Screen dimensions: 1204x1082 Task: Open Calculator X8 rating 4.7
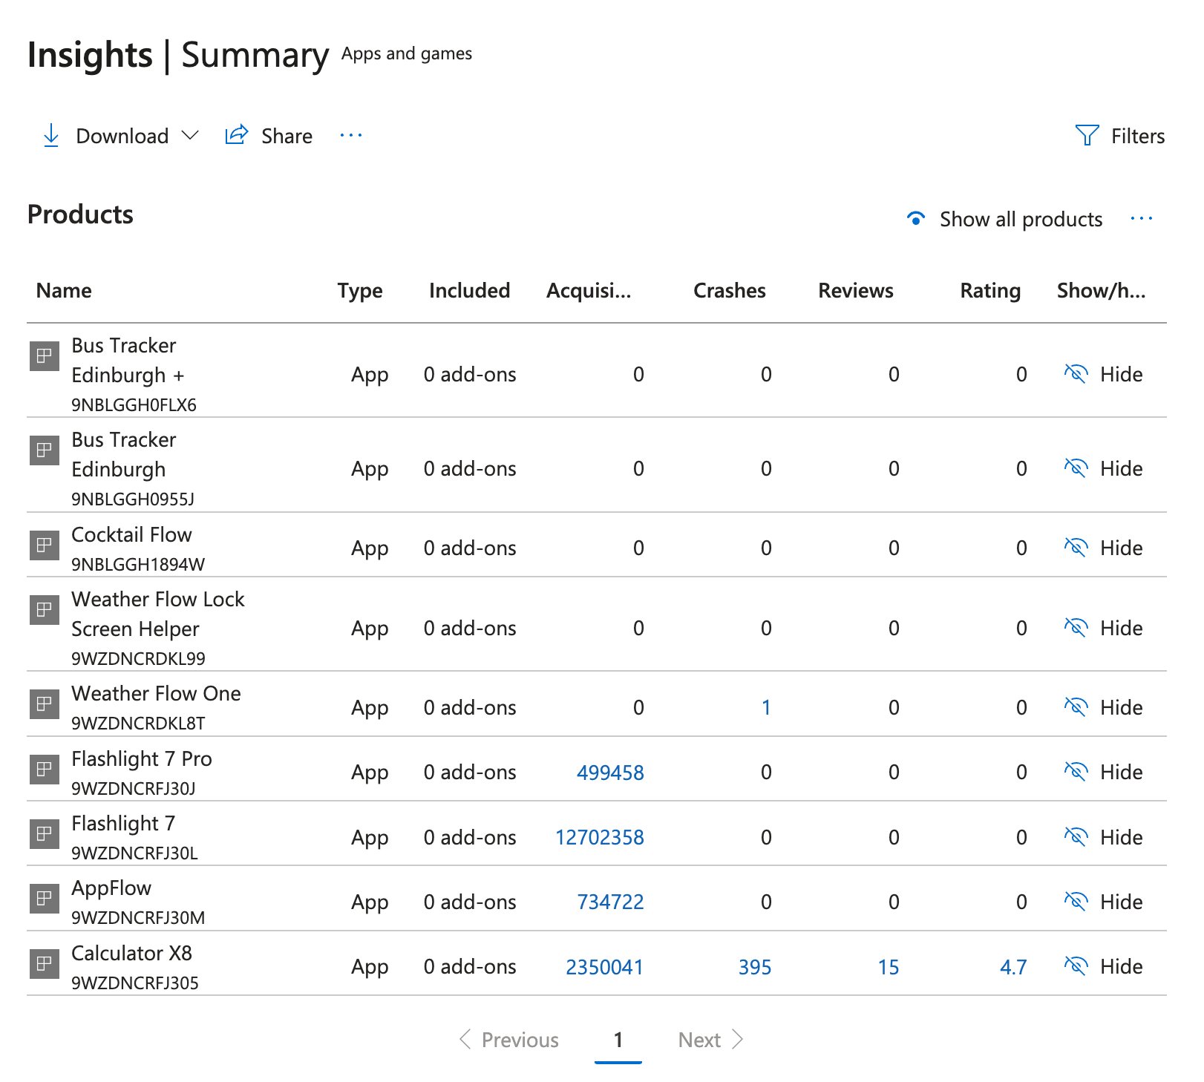click(x=1013, y=967)
